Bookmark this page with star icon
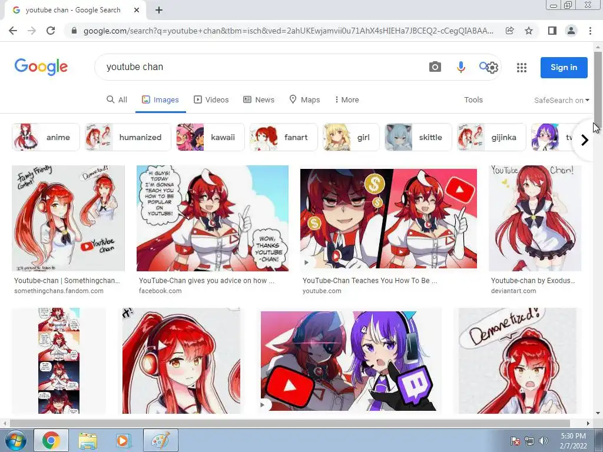 (529, 31)
